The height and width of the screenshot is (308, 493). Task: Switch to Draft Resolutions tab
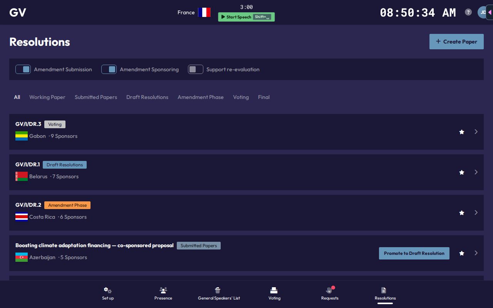point(147,97)
